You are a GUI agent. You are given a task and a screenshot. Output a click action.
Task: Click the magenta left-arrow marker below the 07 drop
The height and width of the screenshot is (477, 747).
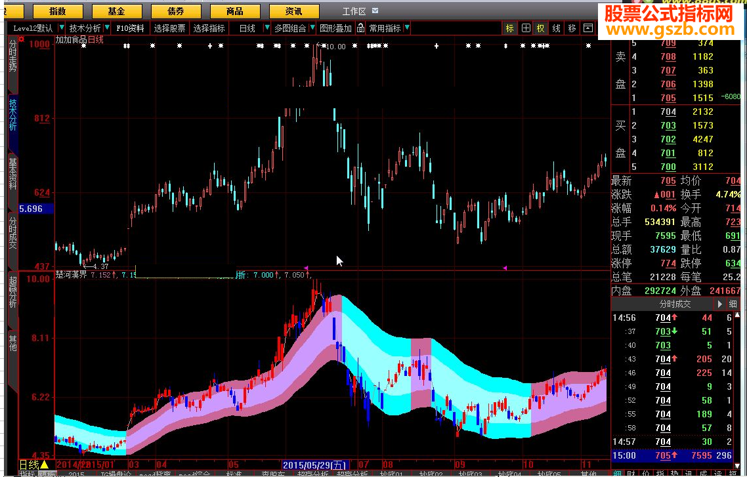pyautogui.click(x=306, y=268)
